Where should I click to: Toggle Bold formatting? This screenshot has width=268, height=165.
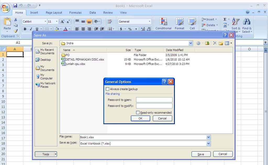[25, 29]
